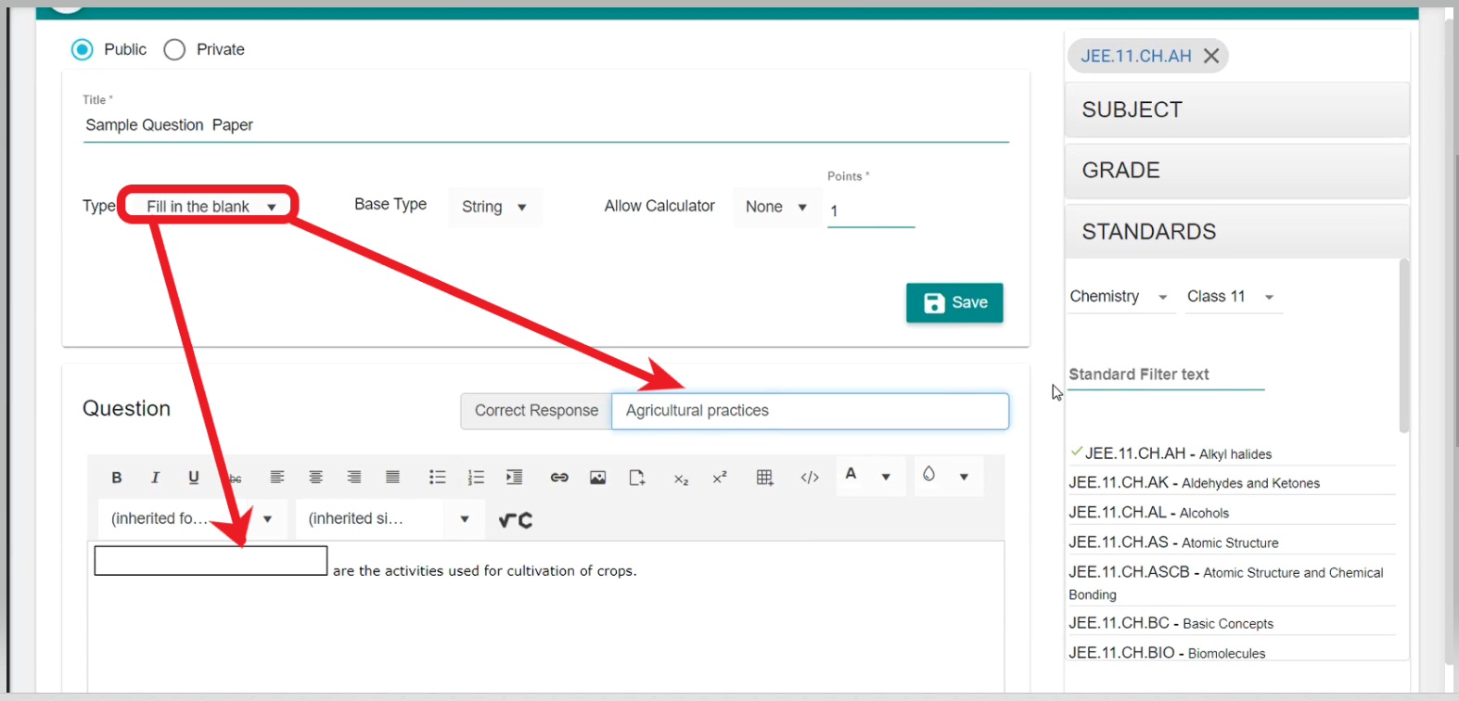Viewport: 1459px width, 701px height.
Task: Switch to code view in the editor
Action: [810, 478]
